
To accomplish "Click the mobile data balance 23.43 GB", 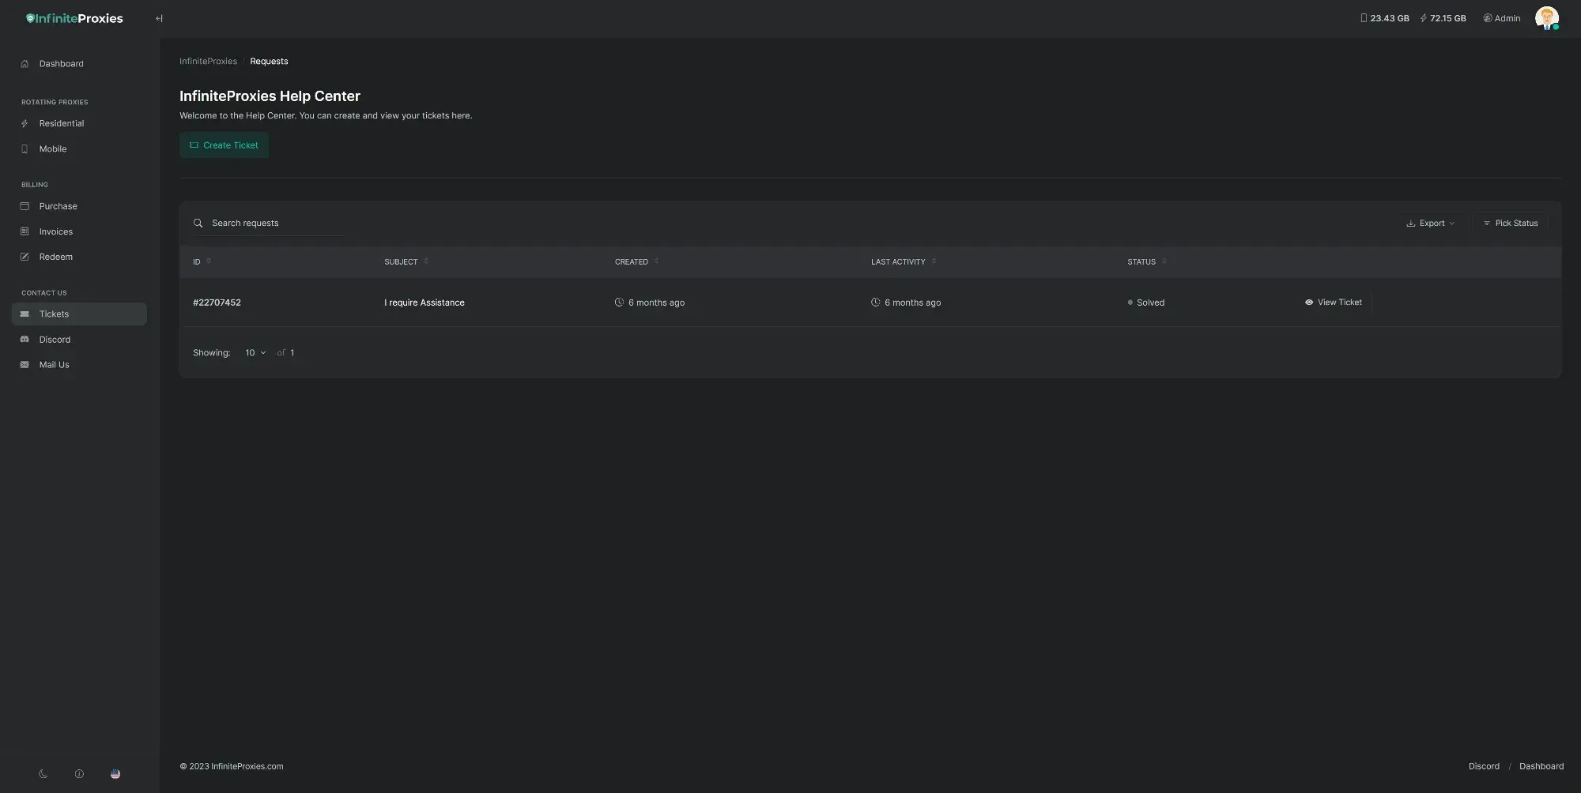I will point(1384,18).
